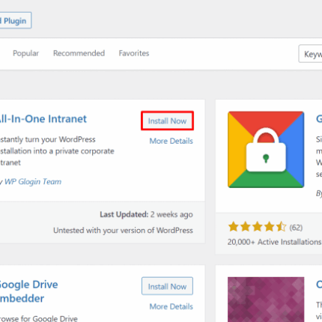This screenshot has height=322, width=322.
Task: Click the star rating with 62 reviews
Action: pos(257,227)
